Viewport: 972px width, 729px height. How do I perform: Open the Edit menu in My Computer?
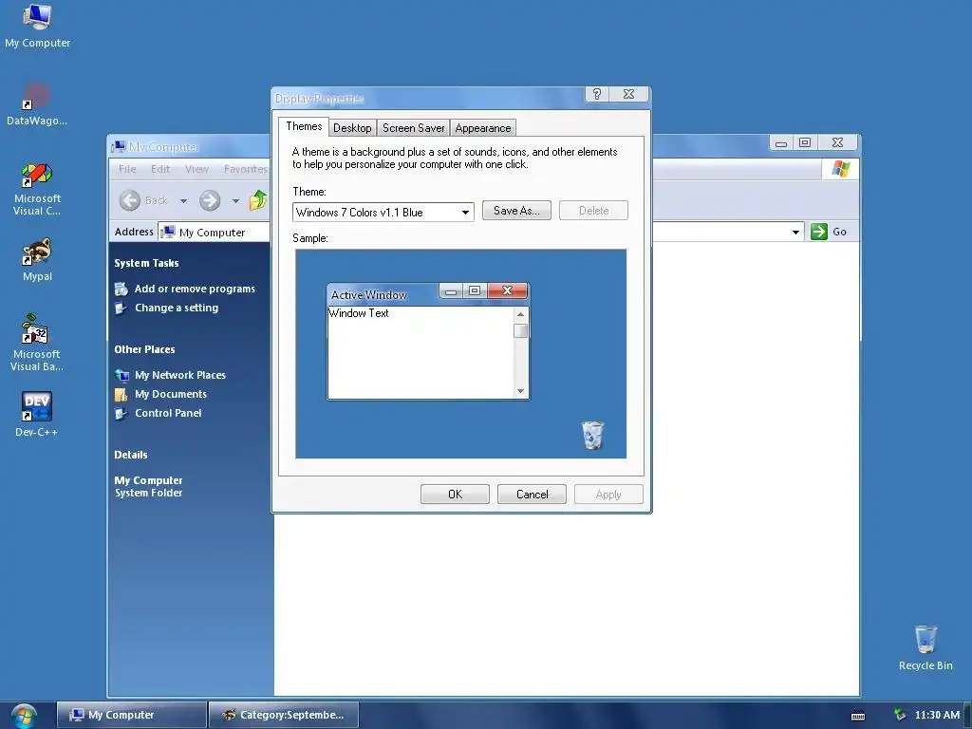pyautogui.click(x=159, y=169)
